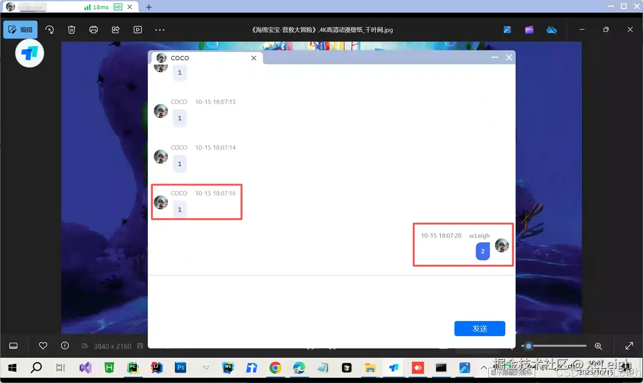
Task: Show file info with the info icon
Action: [x=65, y=346]
